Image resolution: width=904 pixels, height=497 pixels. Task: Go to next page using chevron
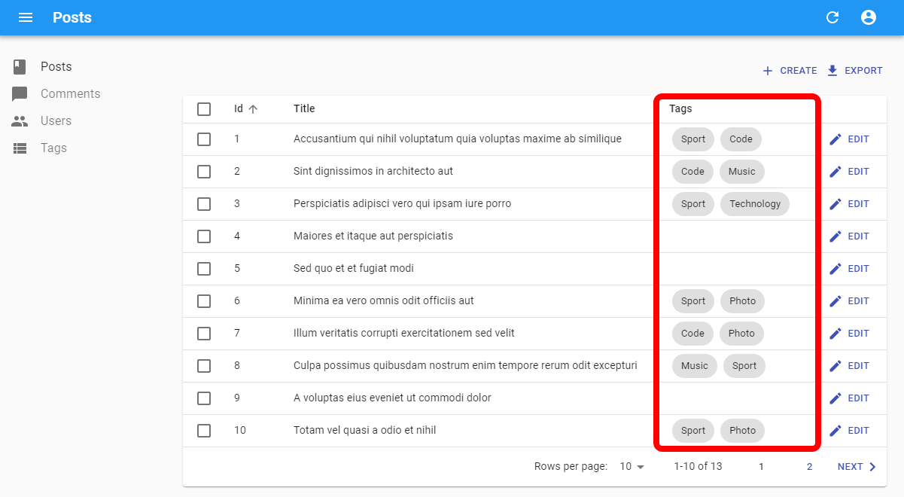coord(872,467)
